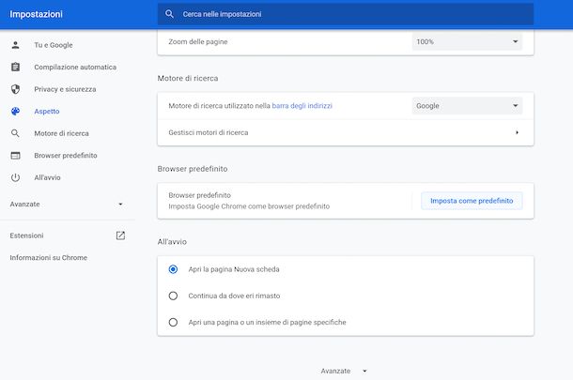Select Apri una pagina o insieme di pagine specifiche
573x380 pixels.
coord(173,323)
